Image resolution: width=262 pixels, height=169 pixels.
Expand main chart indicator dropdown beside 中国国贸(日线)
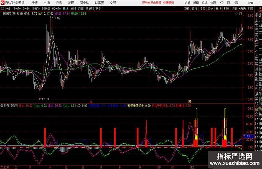21,14
